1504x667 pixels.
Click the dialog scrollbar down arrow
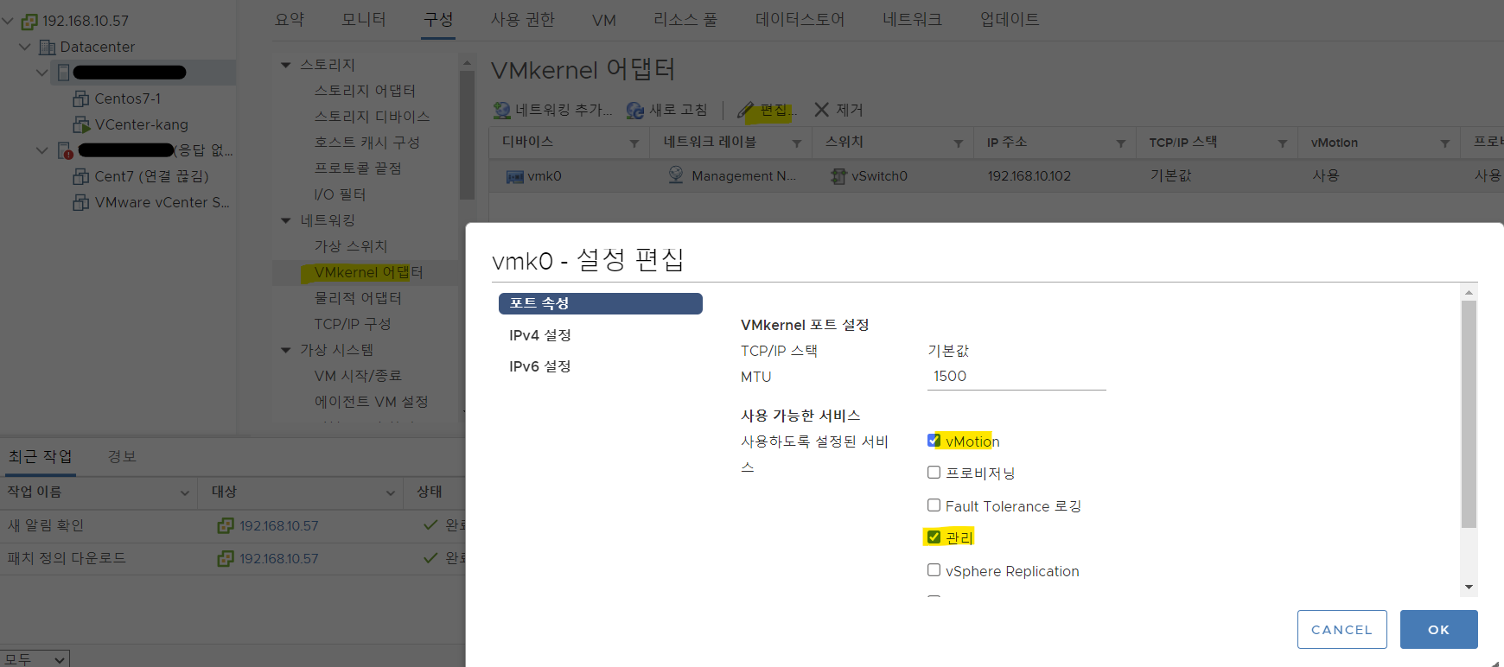pyautogui.click(x=1469, y=588)
